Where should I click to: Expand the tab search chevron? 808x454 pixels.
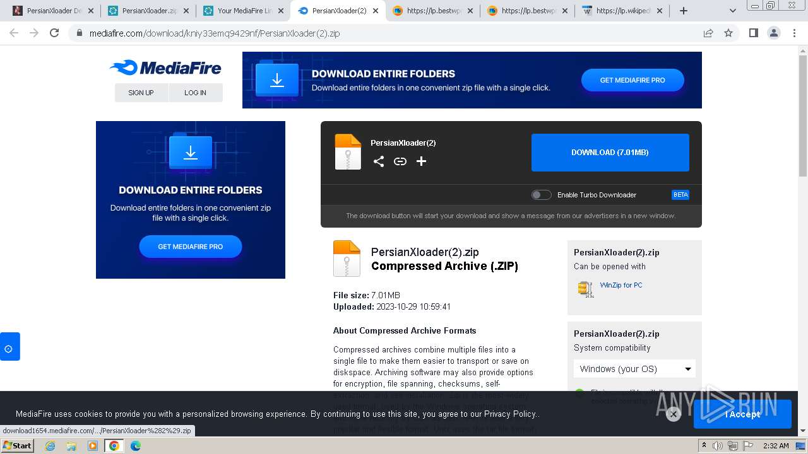(x=732, y=11)
